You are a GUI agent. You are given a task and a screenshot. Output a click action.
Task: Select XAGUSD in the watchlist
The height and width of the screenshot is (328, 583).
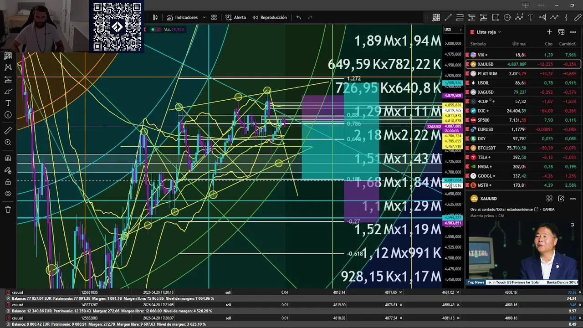[x=523, y=92]
